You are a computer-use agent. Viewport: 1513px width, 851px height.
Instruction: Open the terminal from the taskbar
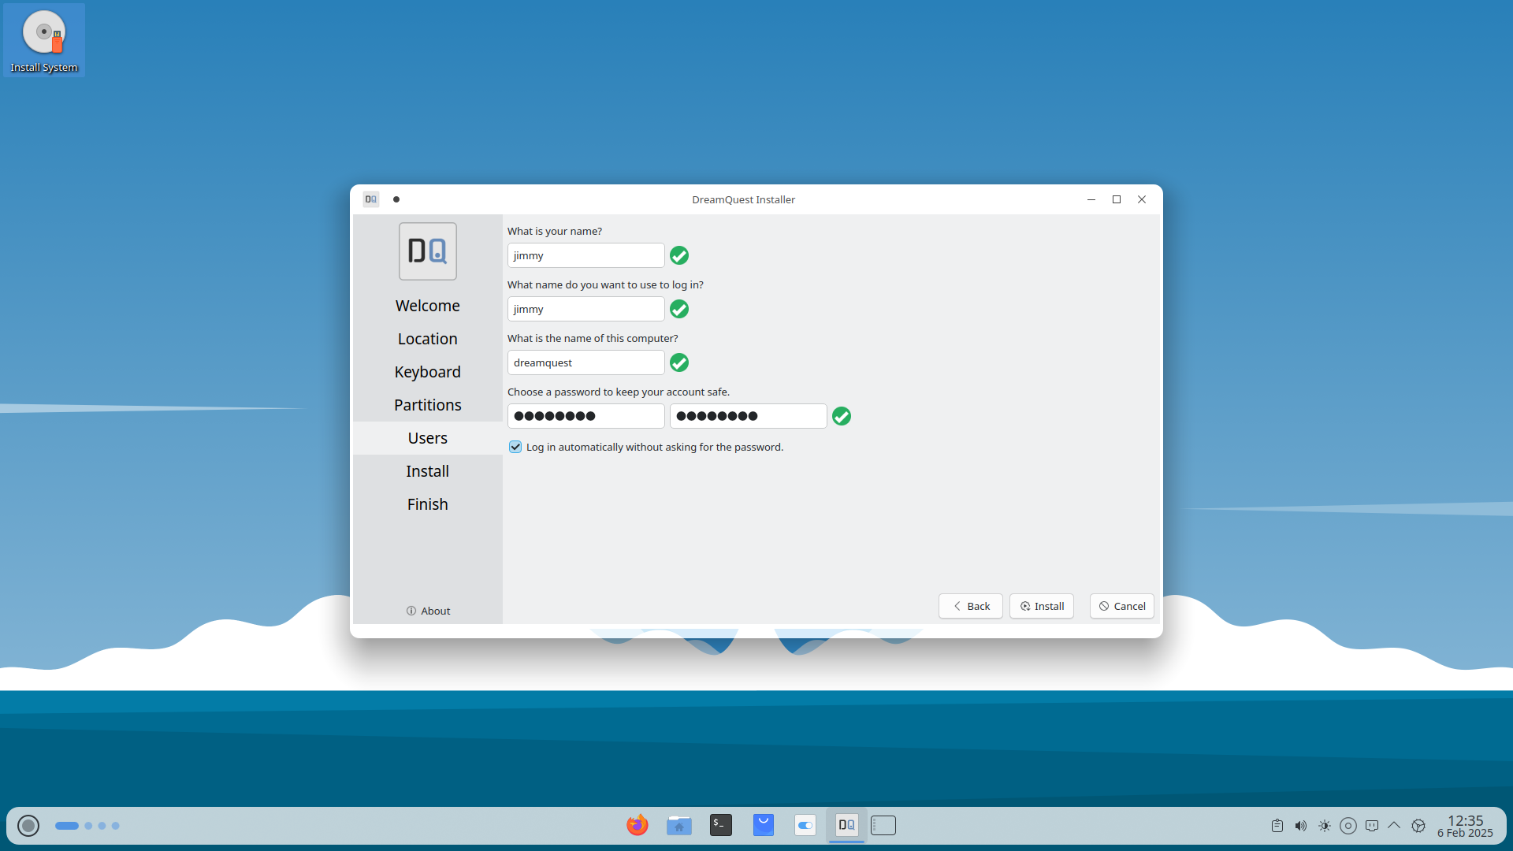tap(720, 825)
